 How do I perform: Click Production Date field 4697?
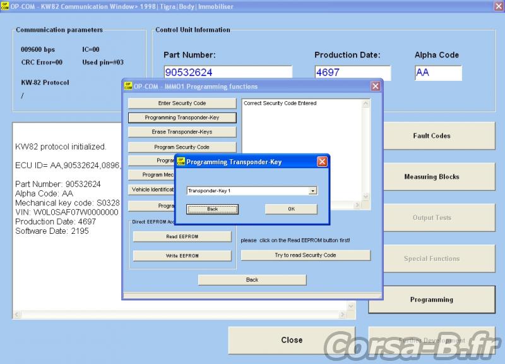[x=353, y=72]
